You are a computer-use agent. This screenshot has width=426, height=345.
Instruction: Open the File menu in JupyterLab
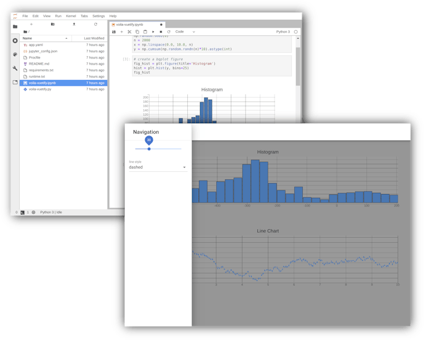(25, 16)
